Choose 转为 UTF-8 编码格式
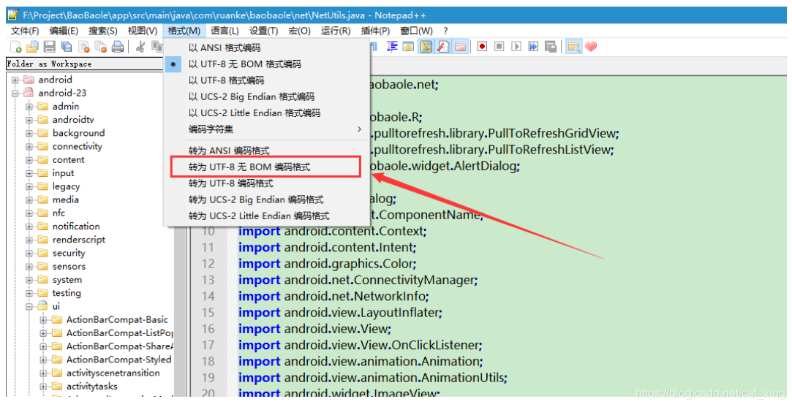The image size is (792, 407). [x=267, y=183]
